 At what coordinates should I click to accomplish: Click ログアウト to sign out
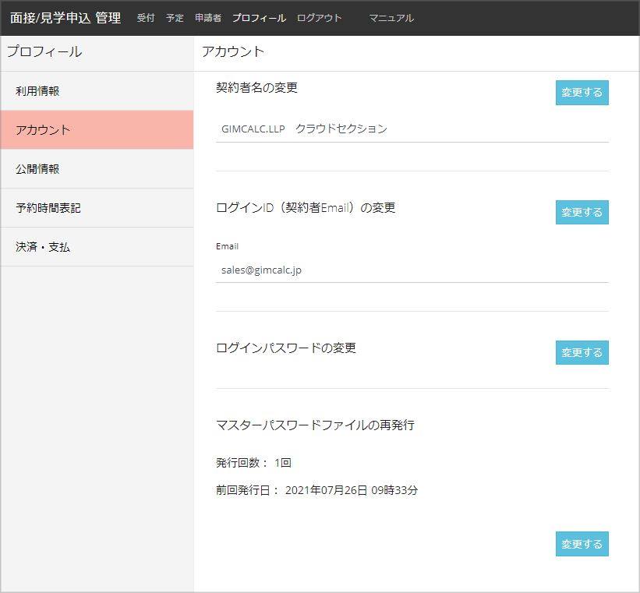click(319, 18)
